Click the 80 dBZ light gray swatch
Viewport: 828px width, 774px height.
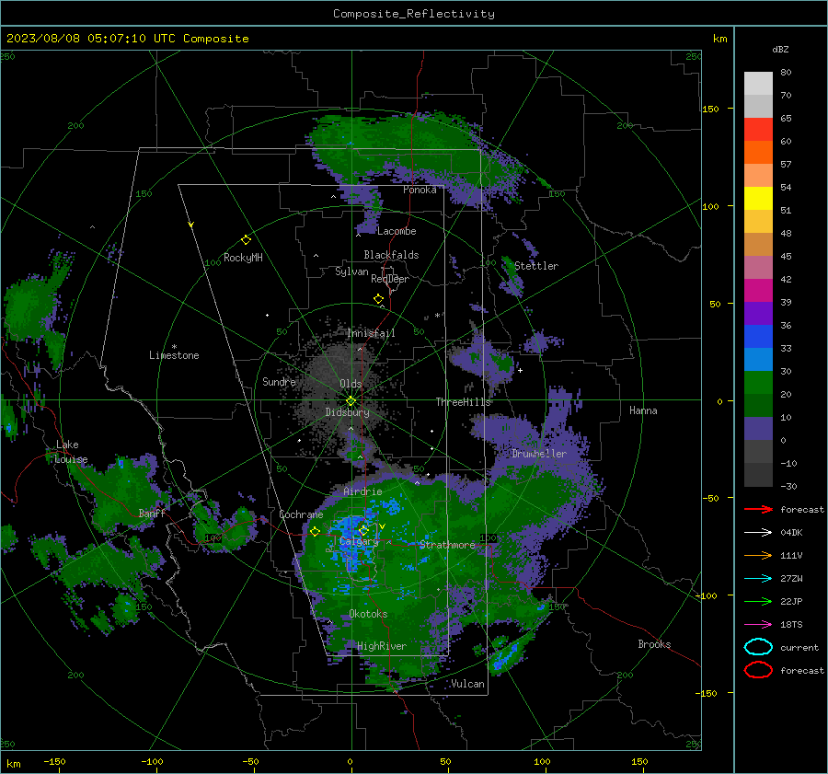(x=758, y=83)
